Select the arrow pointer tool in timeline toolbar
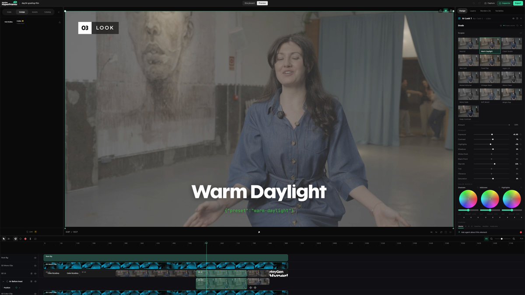The height and width of the screenshot is (295, 525). point(3,239)
